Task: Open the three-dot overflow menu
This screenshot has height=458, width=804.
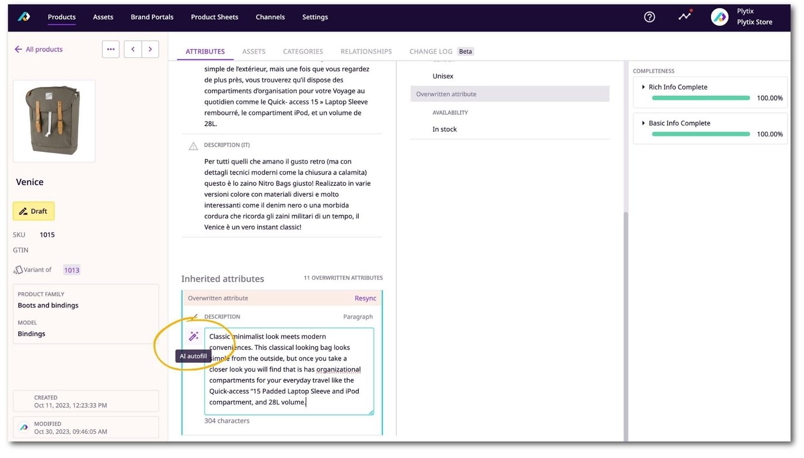Action: coord(110,49)
